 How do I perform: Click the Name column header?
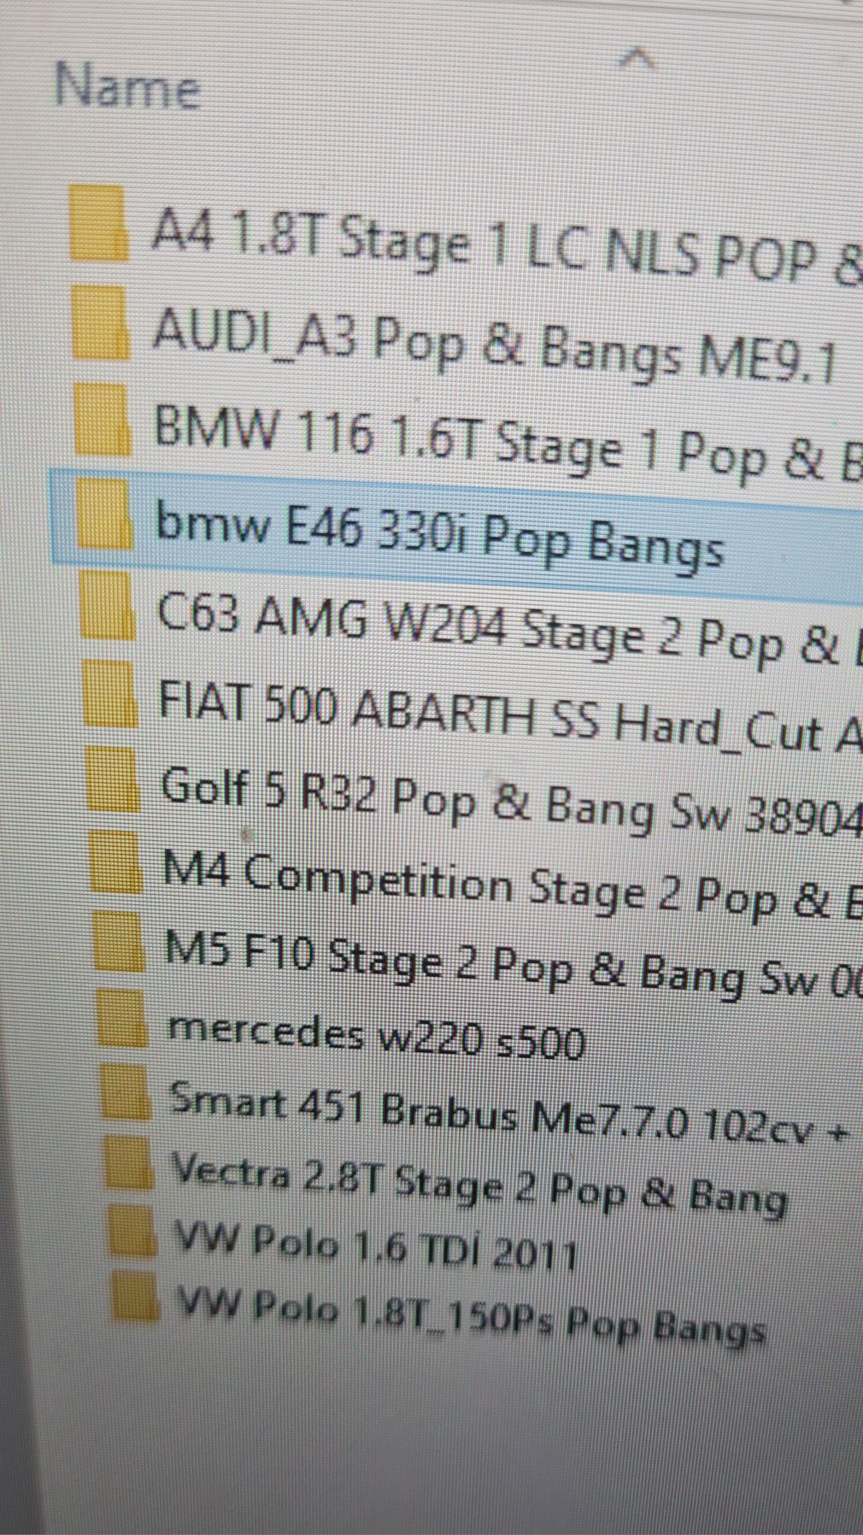coord(127,86)
